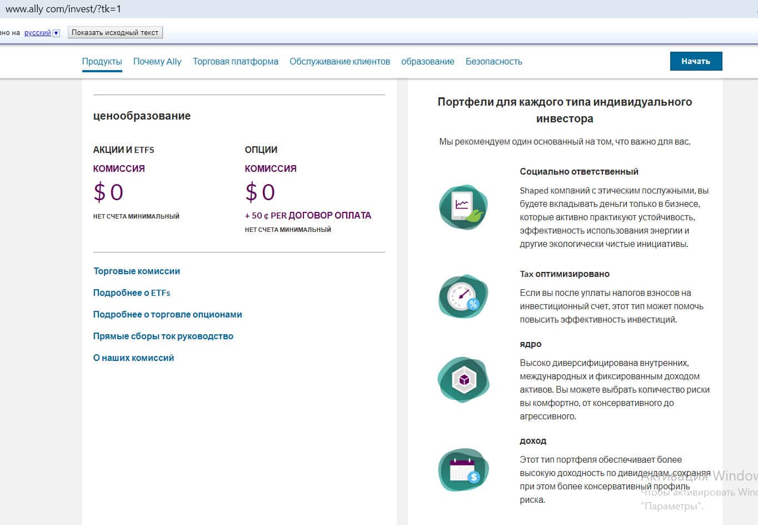The image size is (758, 525).
Task: Click the socially responsible portfolio tablet icon
Action: [463, 207]
